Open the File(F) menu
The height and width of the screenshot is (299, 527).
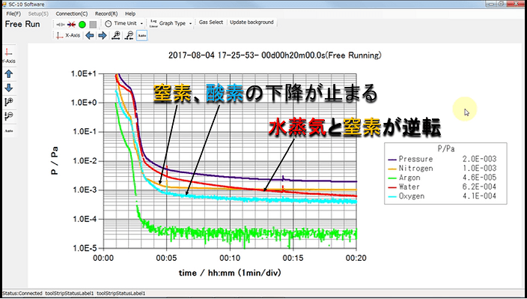pos(13,13)
